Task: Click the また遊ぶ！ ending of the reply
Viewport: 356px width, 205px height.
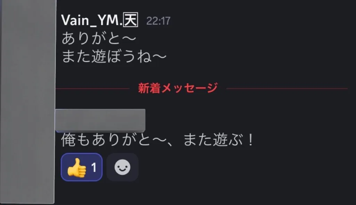Action: tap(218, 139)
